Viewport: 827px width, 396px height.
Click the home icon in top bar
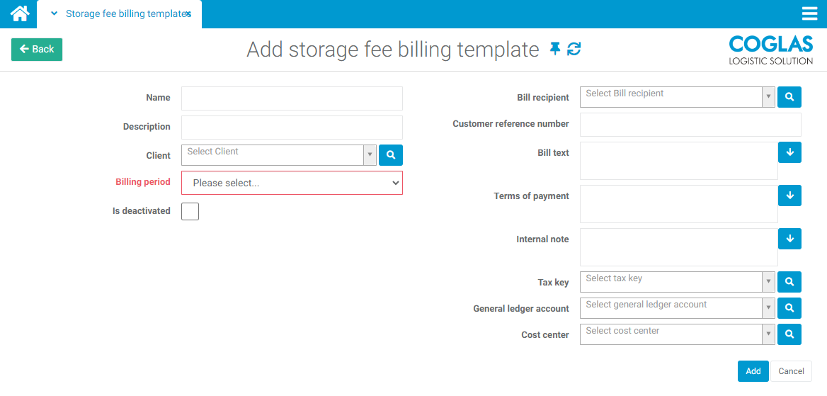coord(19,13)
